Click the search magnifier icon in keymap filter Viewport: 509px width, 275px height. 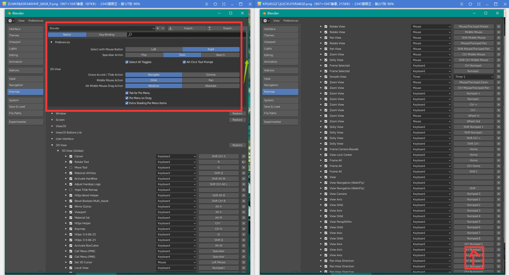click(x=130, y=35)
